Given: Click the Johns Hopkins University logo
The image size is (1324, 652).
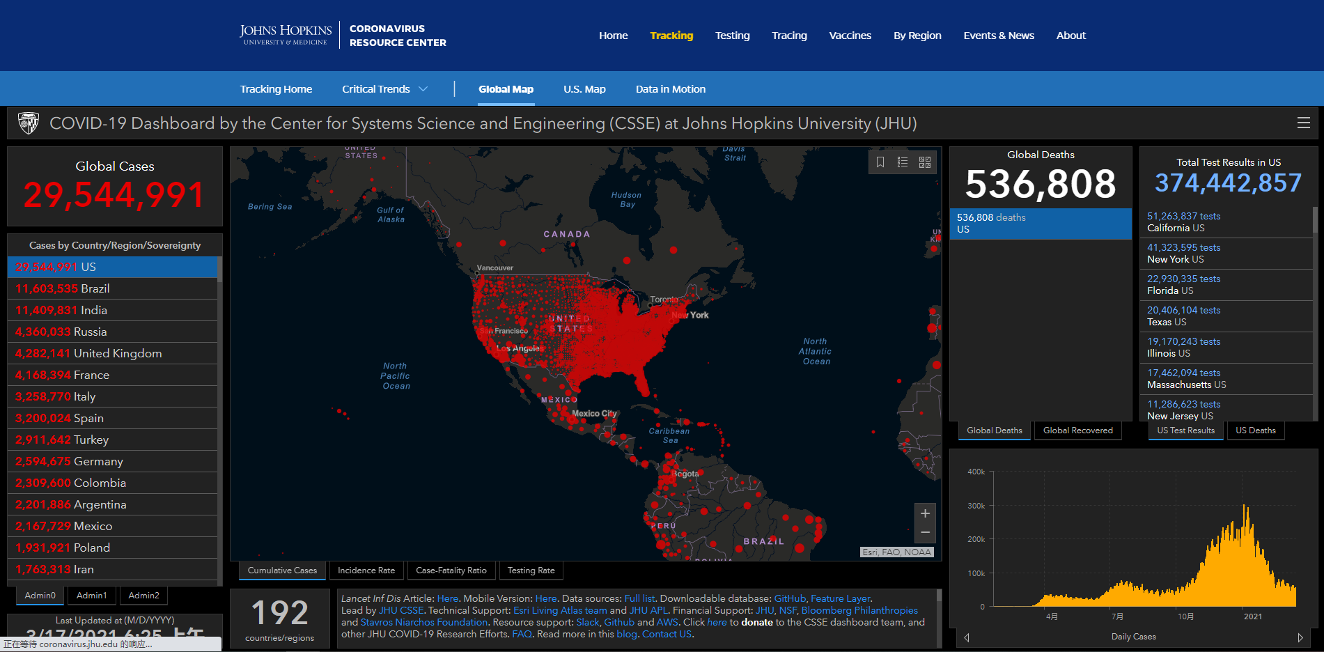Looking at the screenshot, I should pyautogui.click(x=286, y=35).
